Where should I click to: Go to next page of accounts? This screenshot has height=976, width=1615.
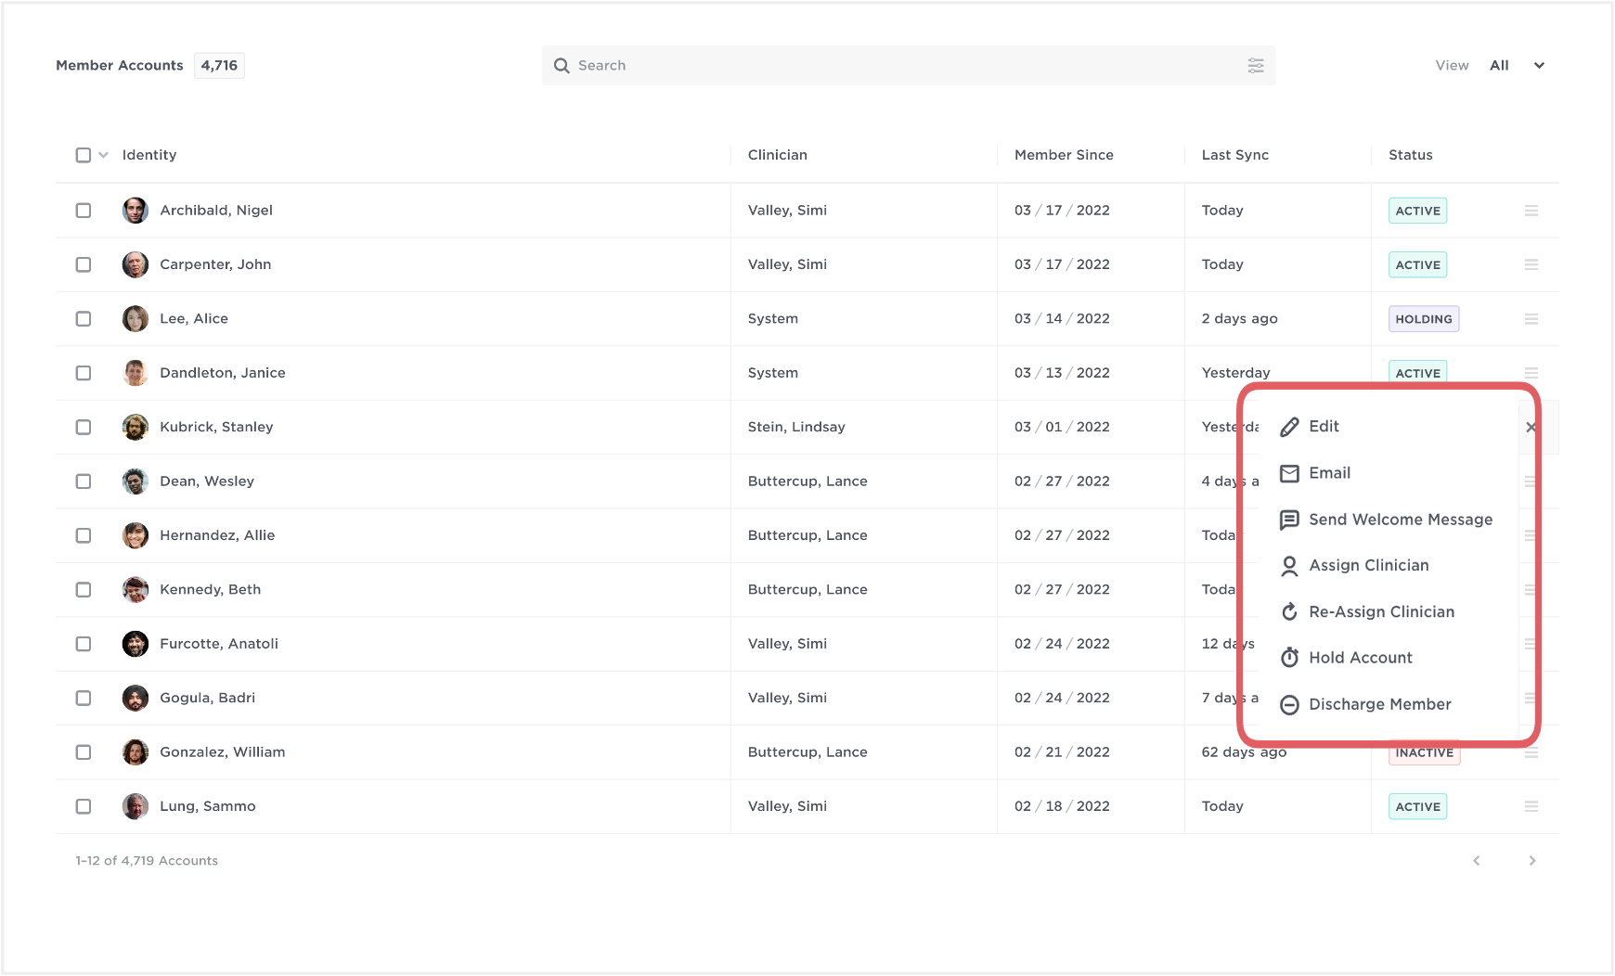(1531, 861)
